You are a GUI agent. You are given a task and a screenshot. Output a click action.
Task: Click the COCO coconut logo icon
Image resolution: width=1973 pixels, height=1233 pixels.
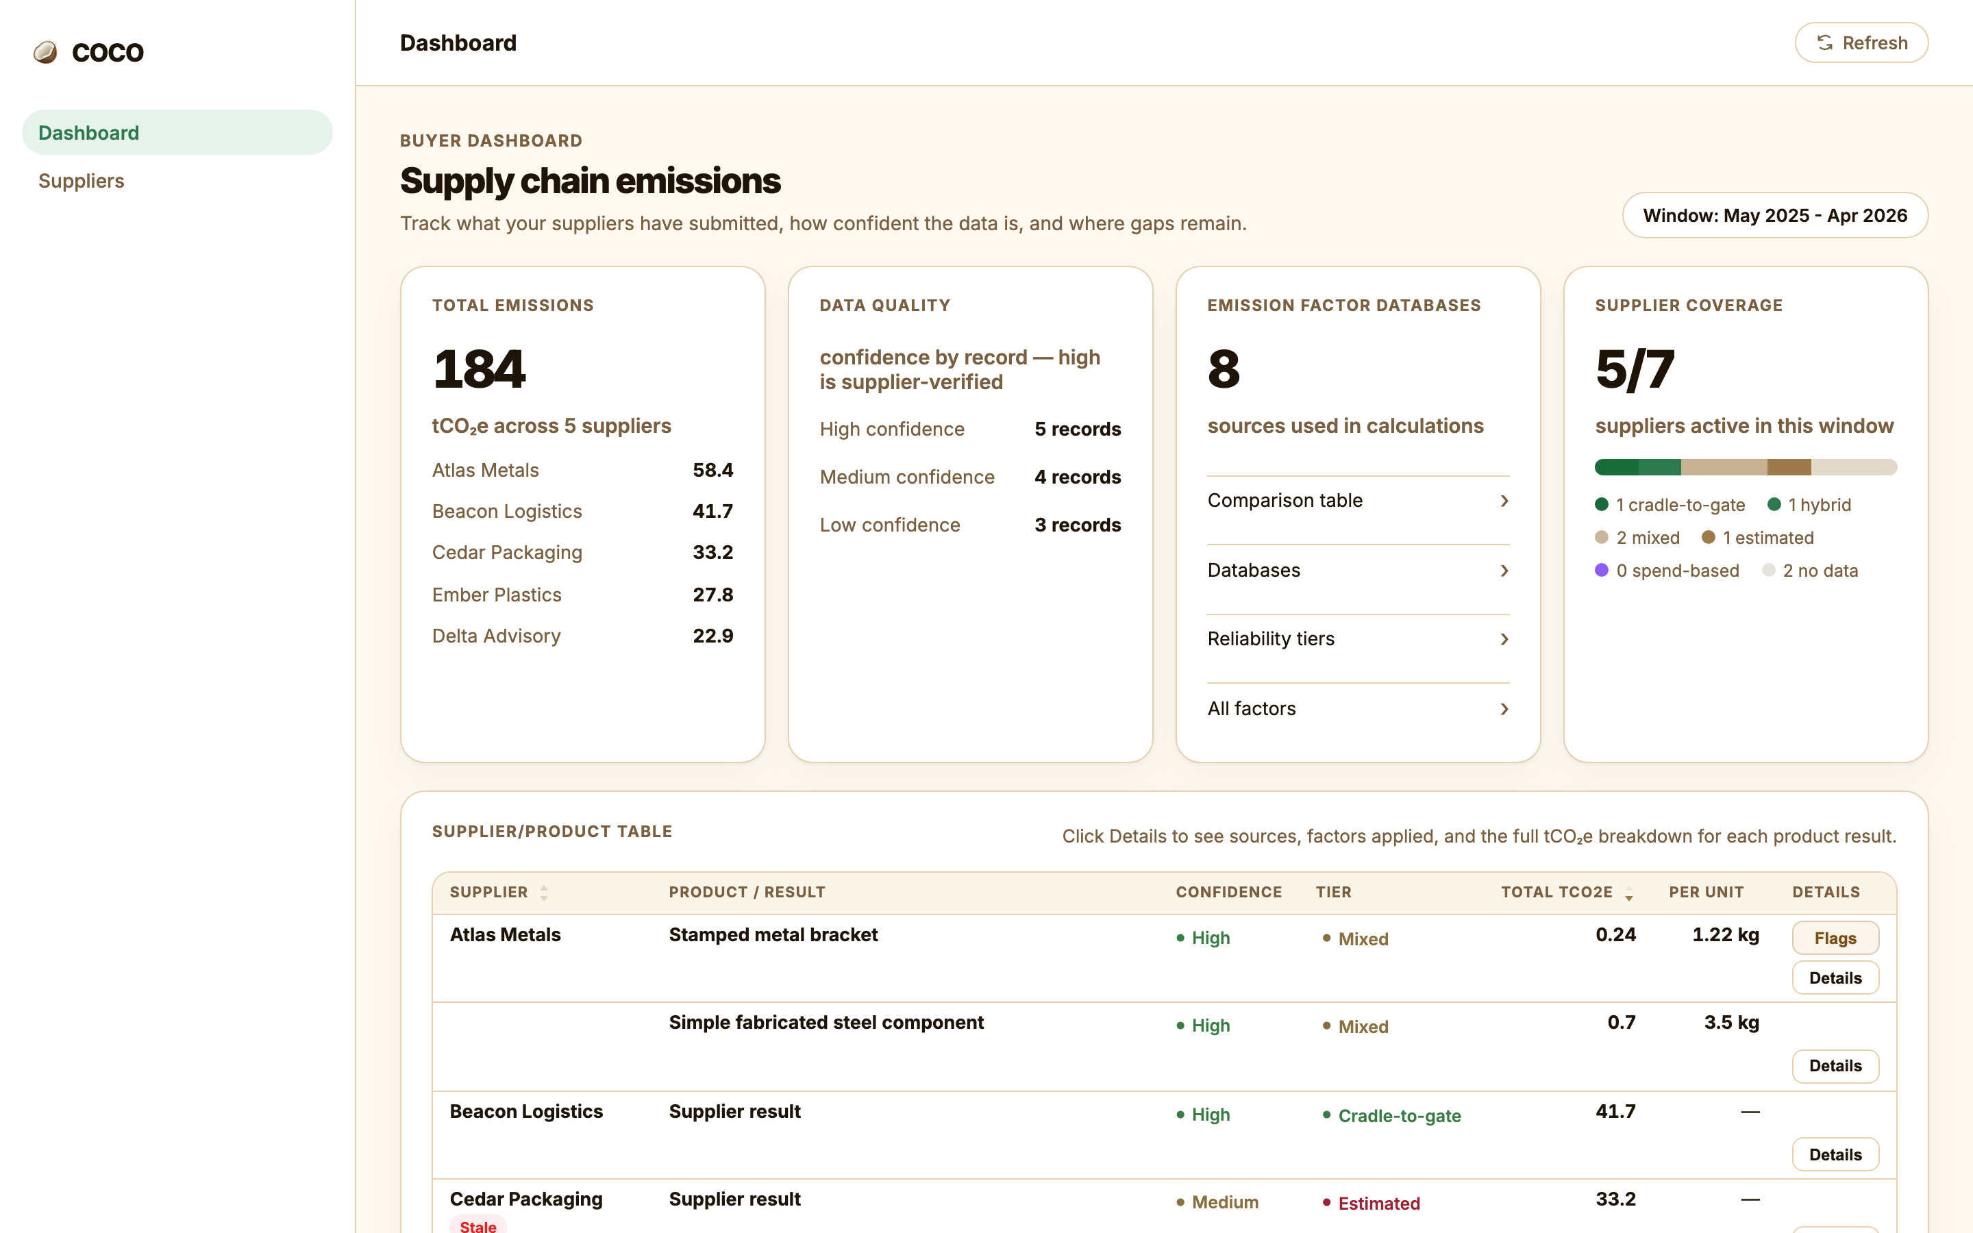point(45,52)
